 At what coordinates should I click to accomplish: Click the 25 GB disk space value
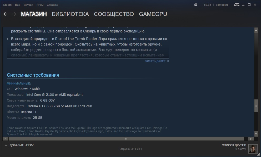pos(38,118)
